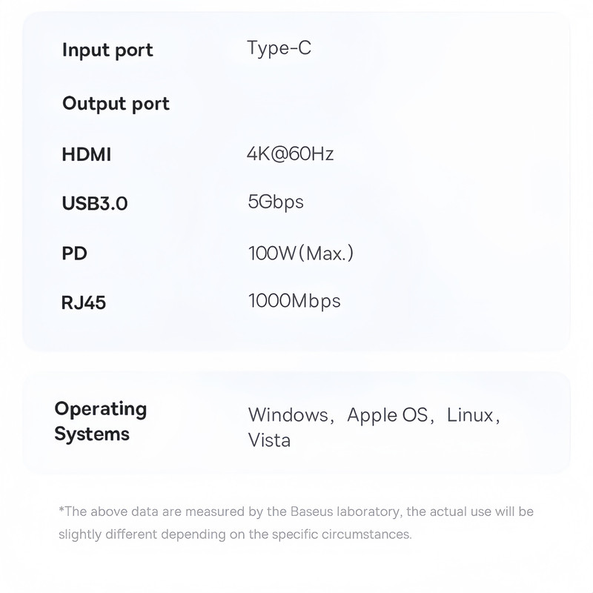Screen dimensions: 593x593
Task: Click the PD row label
Action: pyautogui.click(x=75, y=254)
